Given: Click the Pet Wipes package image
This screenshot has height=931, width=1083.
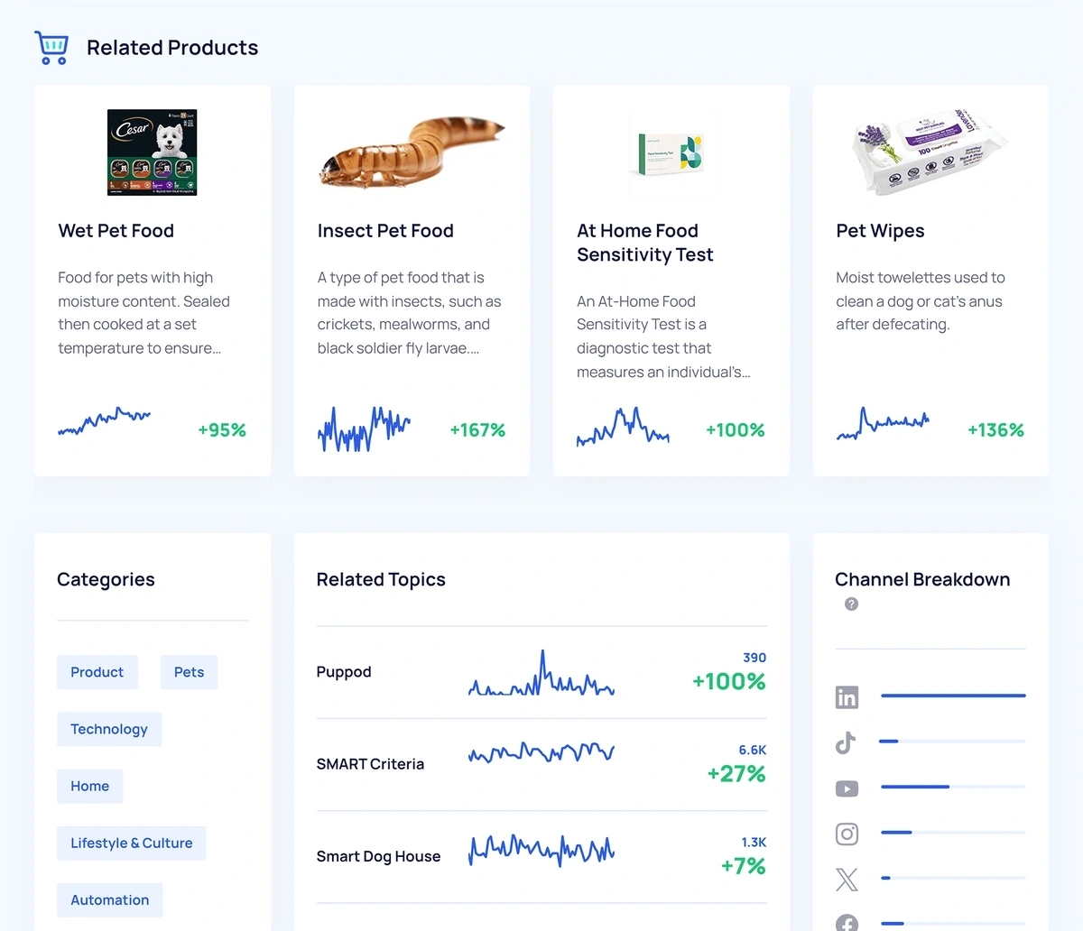Looking at the screenshot, I should [x=930, y=152].
